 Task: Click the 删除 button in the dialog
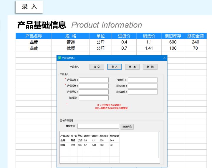click(x=150, y=67)
